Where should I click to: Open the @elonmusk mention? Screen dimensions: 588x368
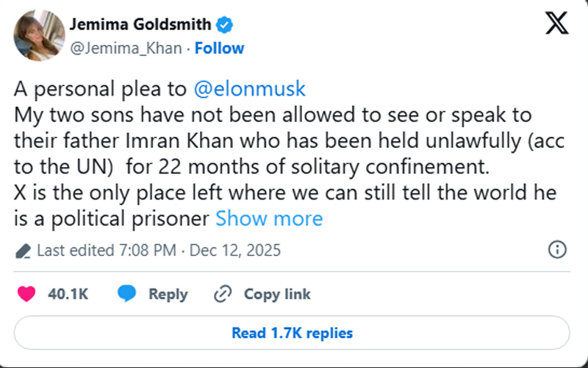click(x=249, y=89)
